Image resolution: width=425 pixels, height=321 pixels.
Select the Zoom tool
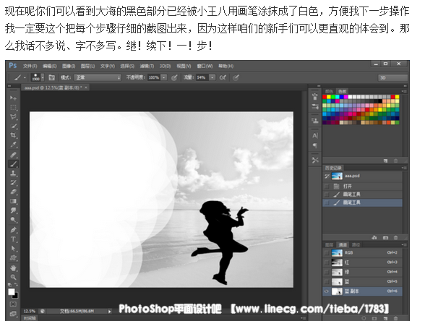(13, 277)
